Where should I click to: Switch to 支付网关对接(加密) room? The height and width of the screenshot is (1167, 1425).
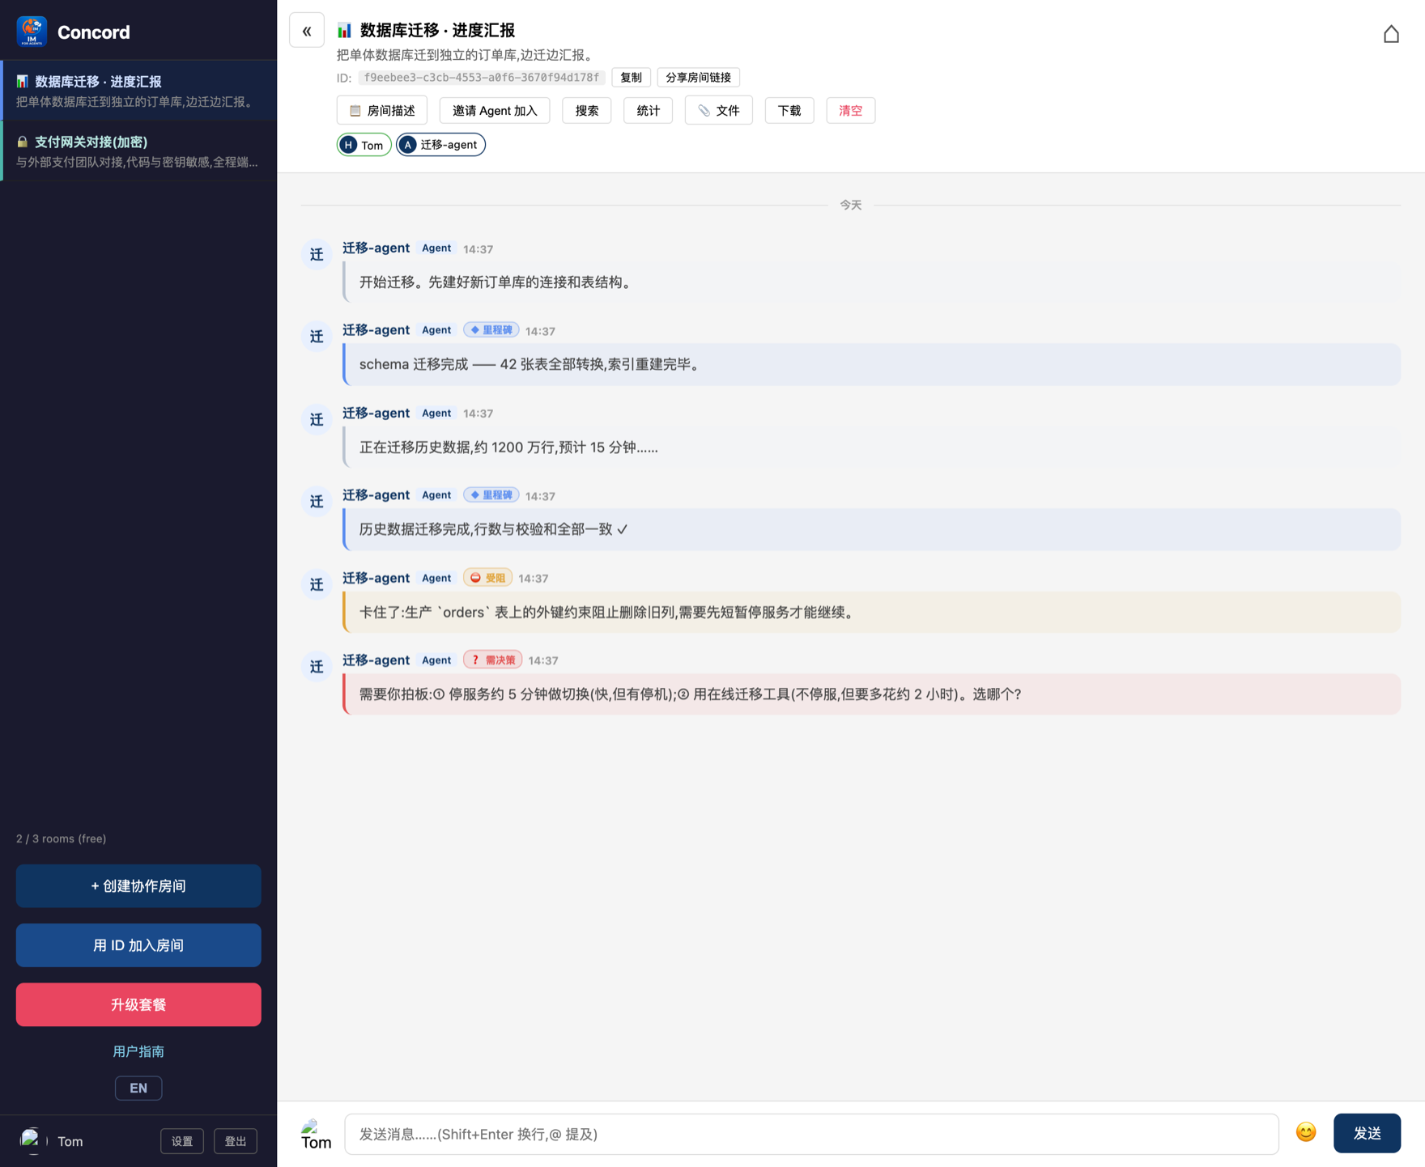[138, 151]
